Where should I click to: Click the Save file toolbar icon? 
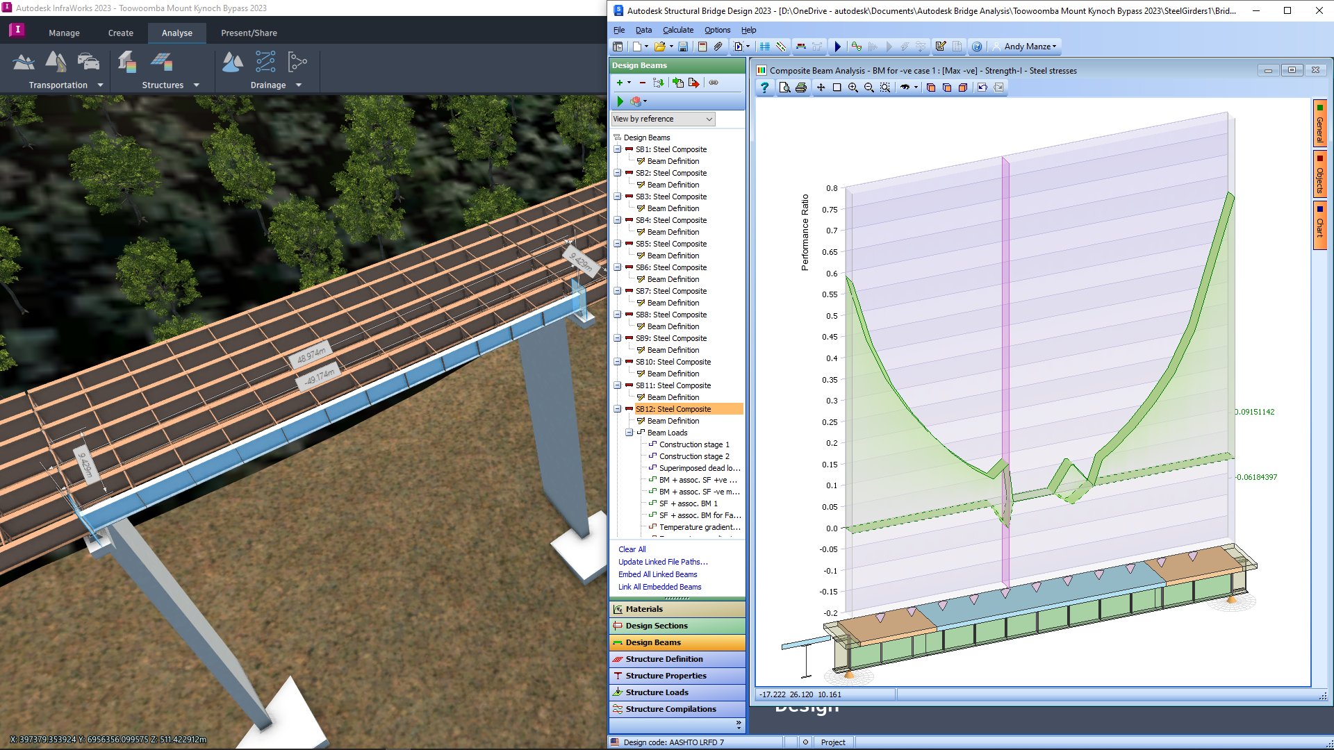pos(683,47)
